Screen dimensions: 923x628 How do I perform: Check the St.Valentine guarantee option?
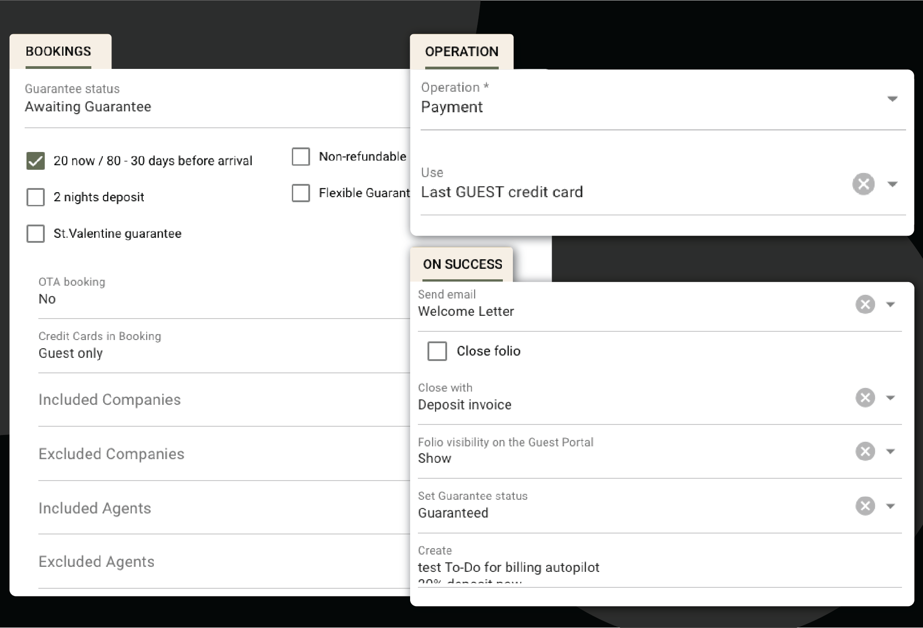(36, 234)
